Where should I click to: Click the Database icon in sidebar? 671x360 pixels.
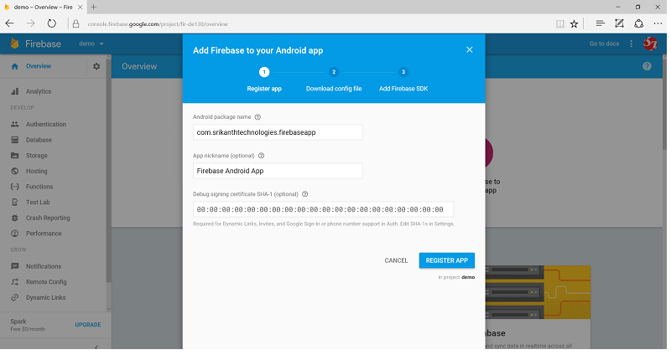(15, 140)
